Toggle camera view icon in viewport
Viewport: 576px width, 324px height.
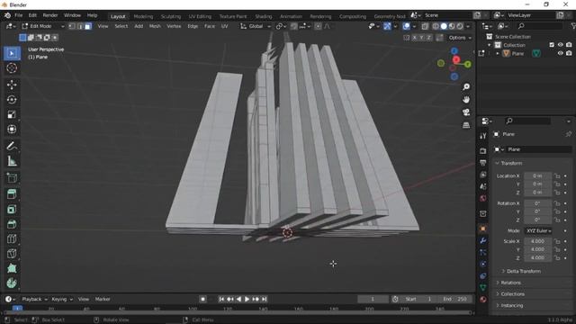pos(466,112)
